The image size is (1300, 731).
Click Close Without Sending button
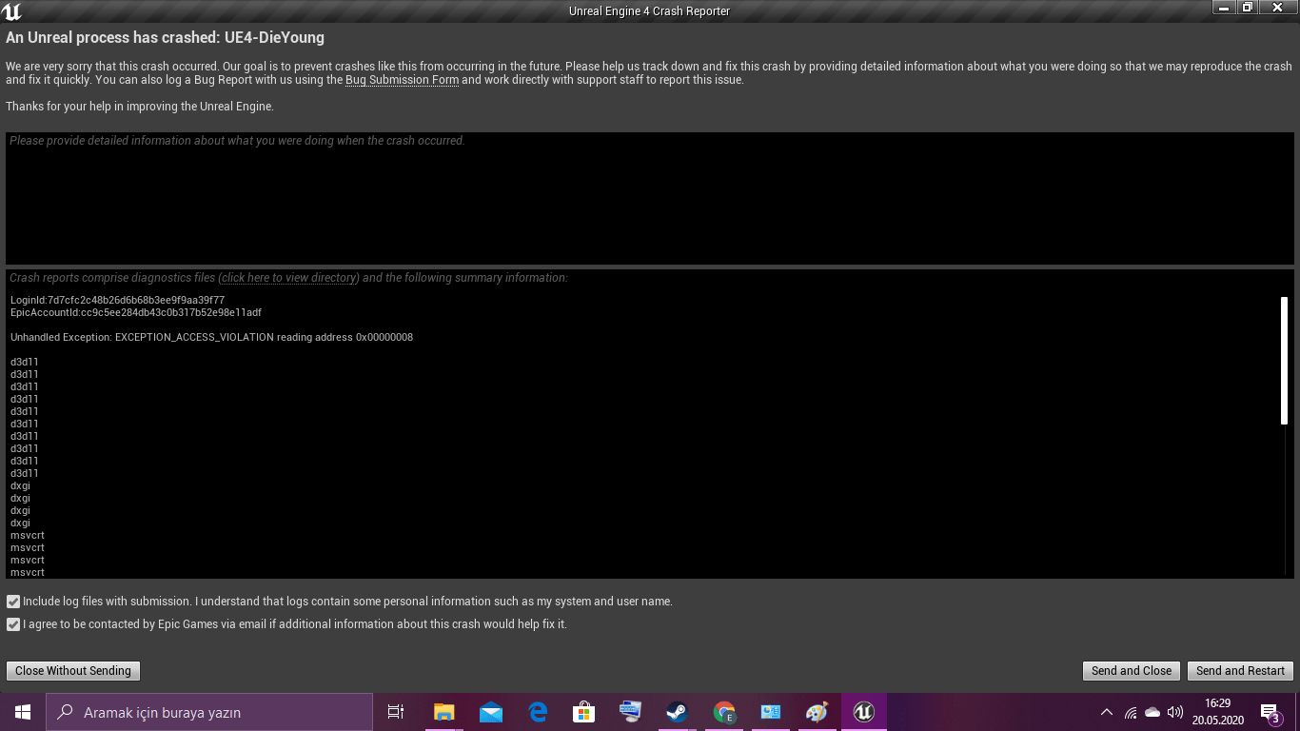73,671
